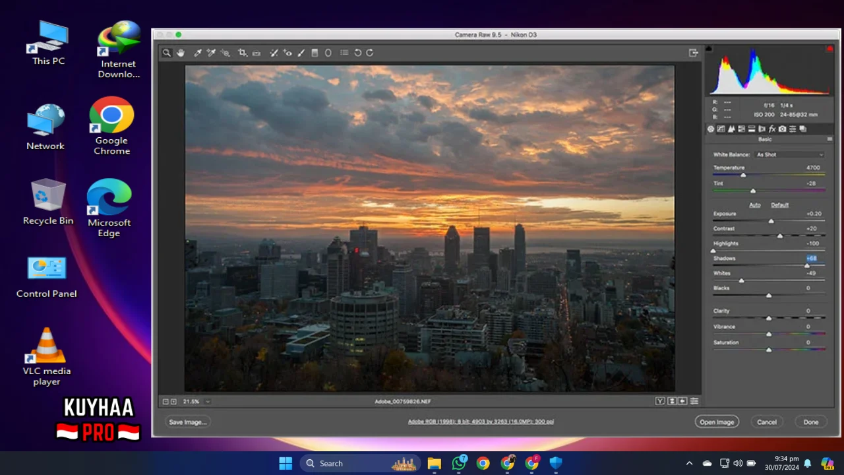Select the Spot Removal tool
844x475 pixels.
[x=274, y=53]
